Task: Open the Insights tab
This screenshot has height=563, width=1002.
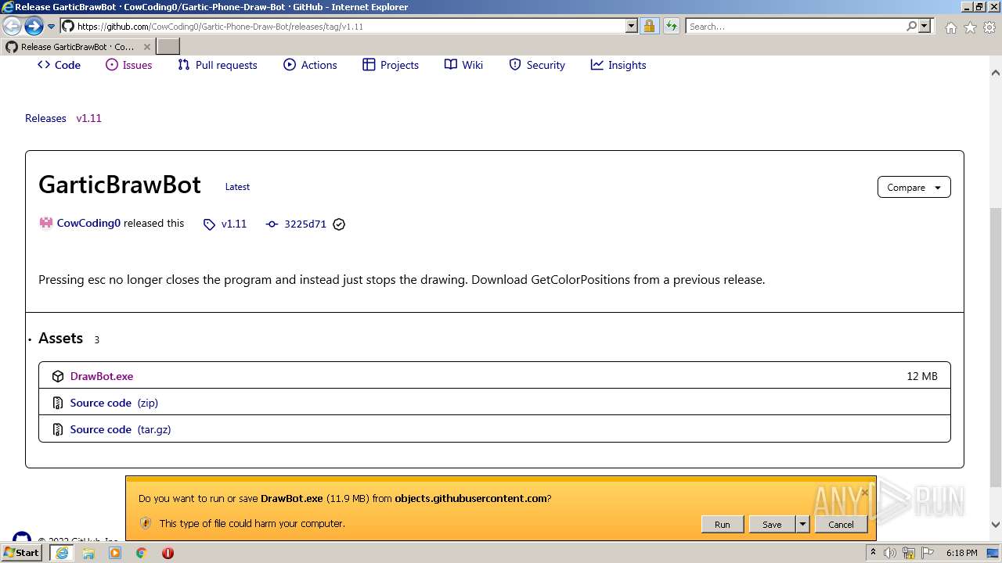Action: click(618, 65)
